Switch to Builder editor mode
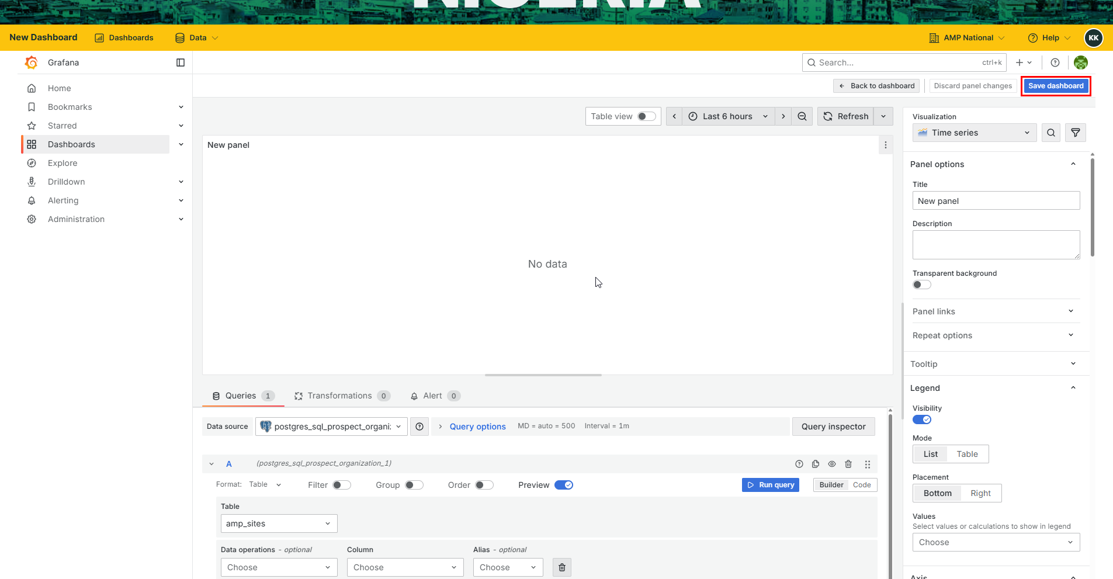 coord(831,485)
